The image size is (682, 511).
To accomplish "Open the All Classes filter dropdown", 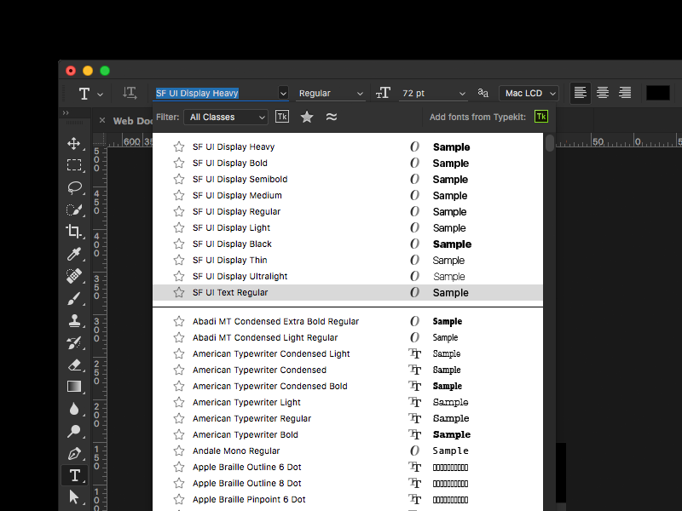I will [226, 117].
